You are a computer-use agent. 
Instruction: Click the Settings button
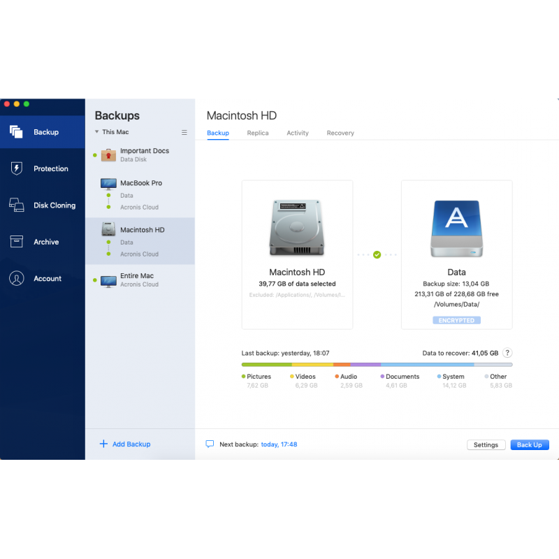[x=486, y=444]
